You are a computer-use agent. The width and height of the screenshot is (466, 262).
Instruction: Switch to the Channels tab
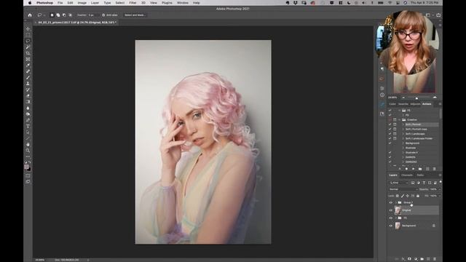click(407, 175)
